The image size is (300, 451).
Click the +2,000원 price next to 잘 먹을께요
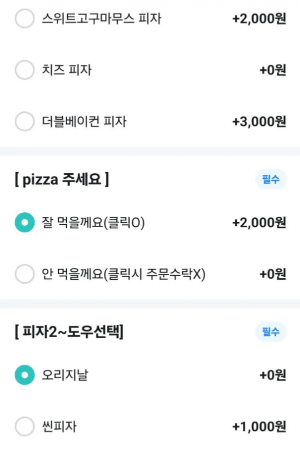[259, 223]
